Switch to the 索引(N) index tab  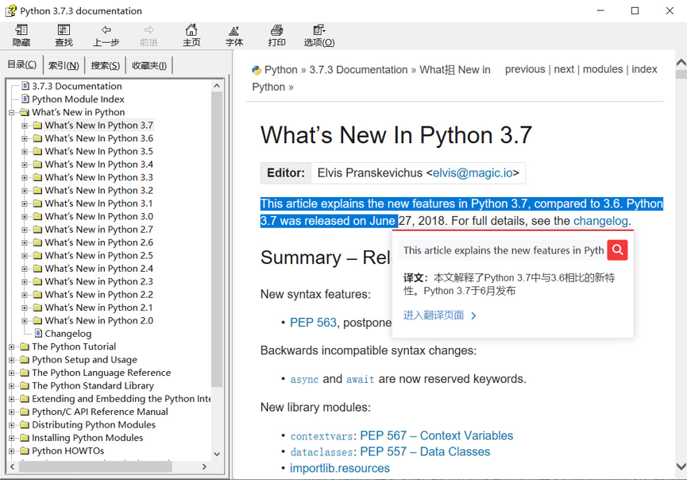click(64, 66)
